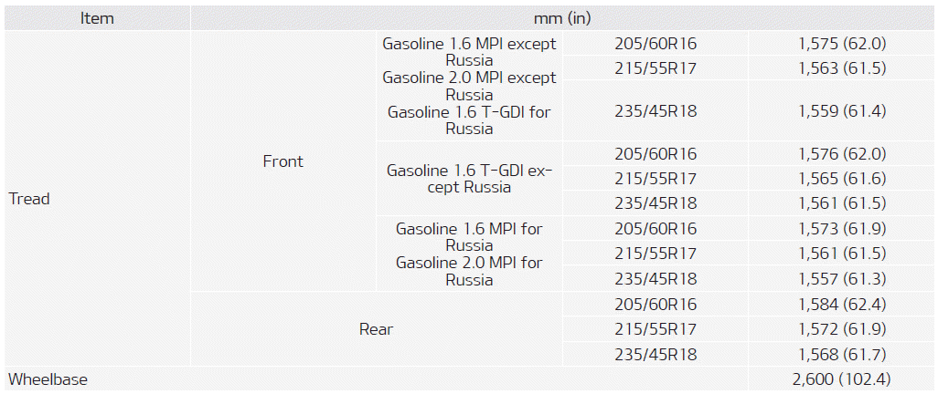This screenshot has height=394, width=938.
Task: Select the value 1,559 (61.4)
Action: click(x=842, y=111)
